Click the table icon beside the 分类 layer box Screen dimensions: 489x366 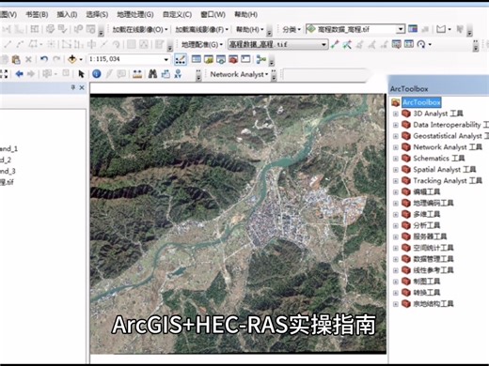pos(413,29)
